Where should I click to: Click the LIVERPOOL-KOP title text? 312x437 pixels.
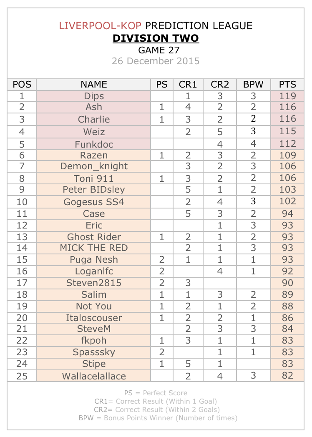[x=100, y=25]
